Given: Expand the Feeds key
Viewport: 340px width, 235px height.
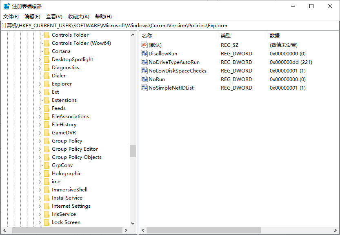Looking at the screenshot, I should coord(40,108).
